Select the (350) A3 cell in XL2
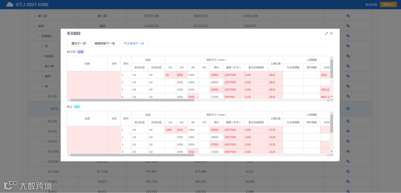 coord(193,151)
